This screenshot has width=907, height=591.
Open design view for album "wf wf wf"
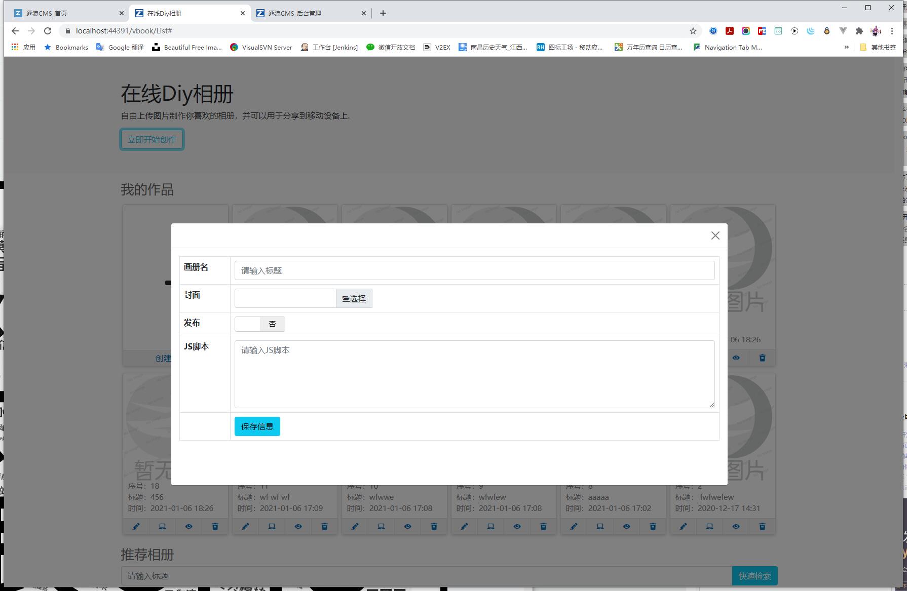pyautogui.click(x=272, y=526)
